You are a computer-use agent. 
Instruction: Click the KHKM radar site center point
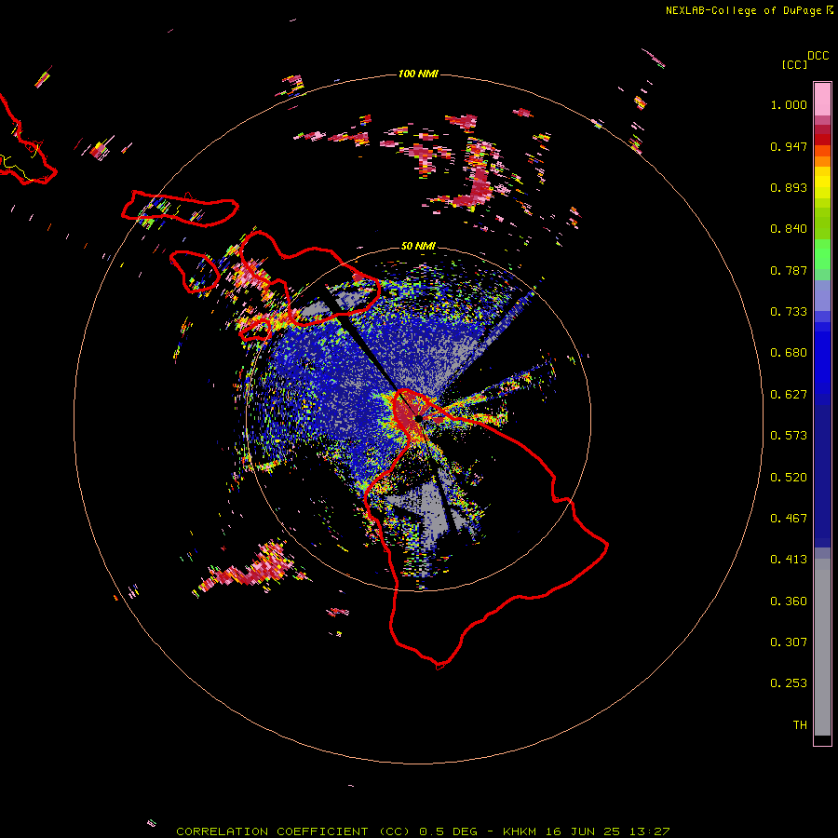tap(417, 418)
